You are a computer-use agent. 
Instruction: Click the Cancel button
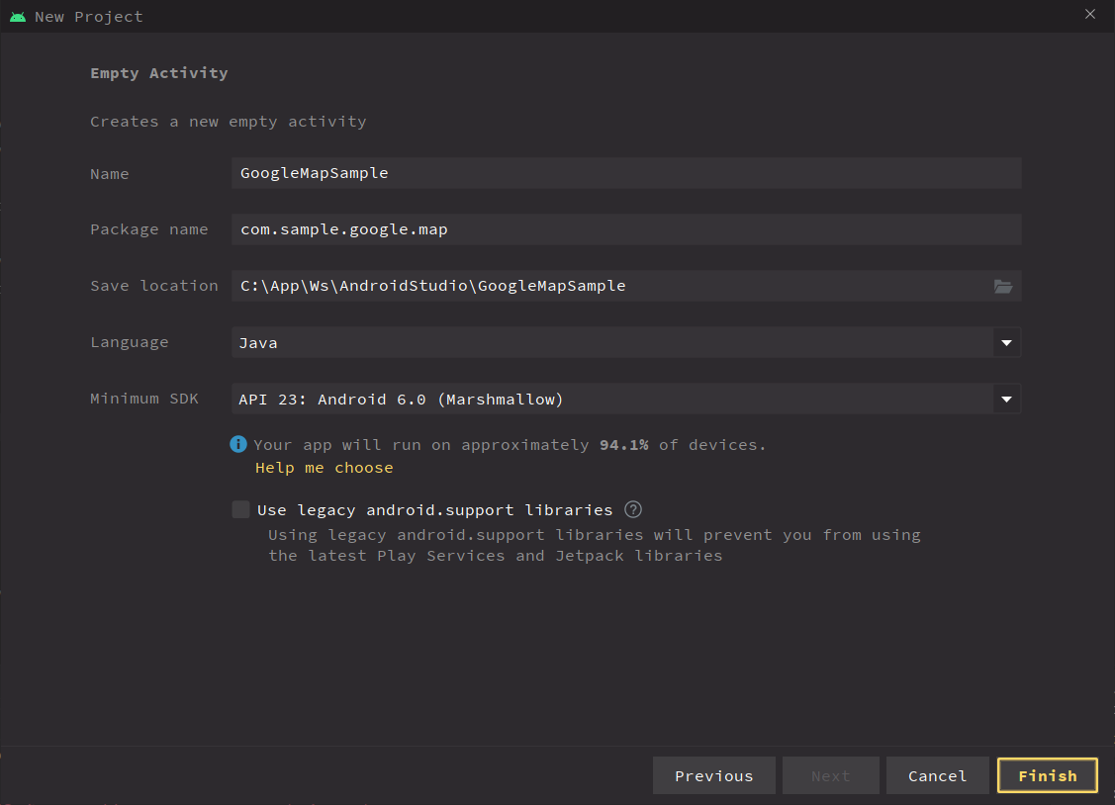click(x=937, y=776)
